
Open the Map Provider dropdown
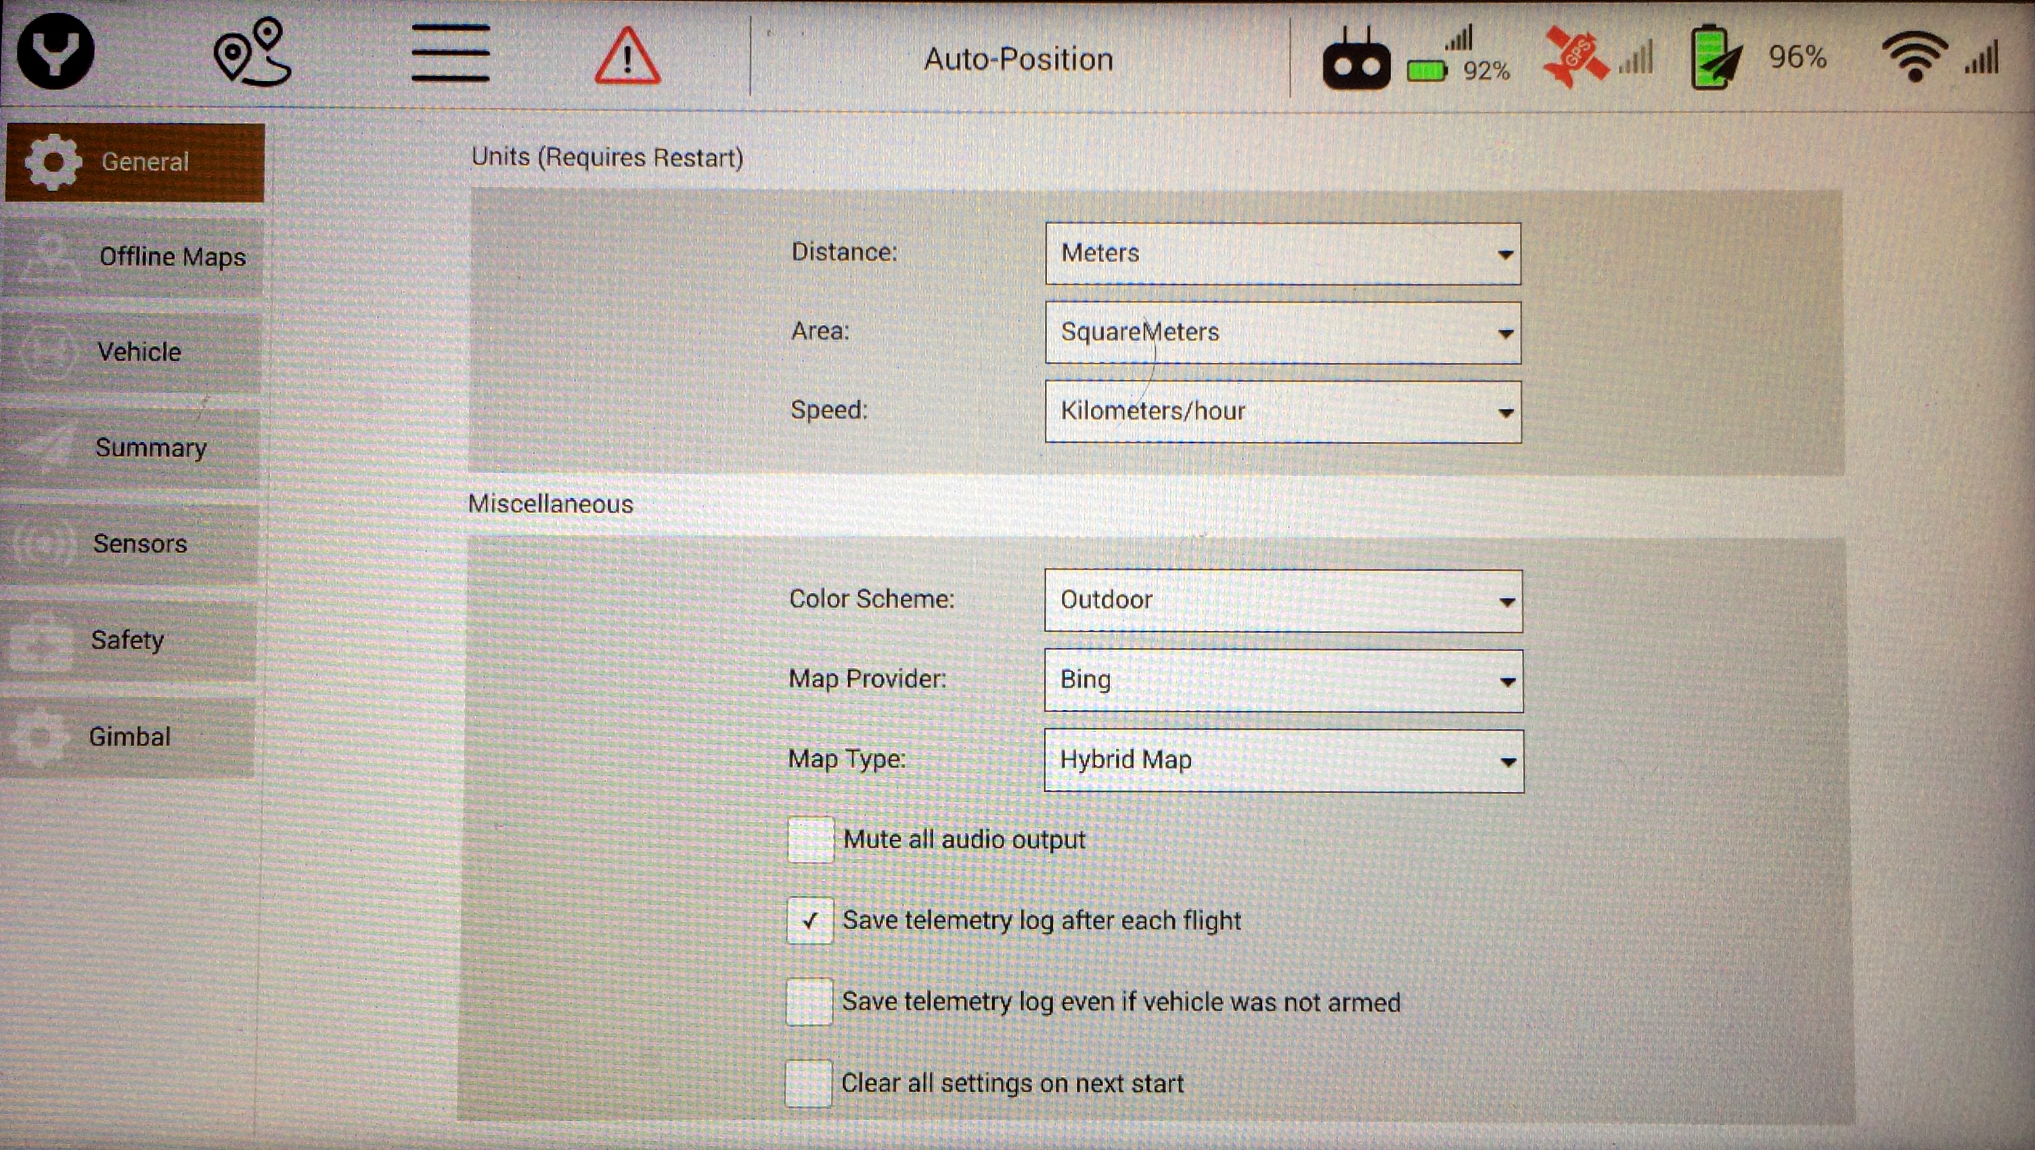click(x=1284, y=680)
